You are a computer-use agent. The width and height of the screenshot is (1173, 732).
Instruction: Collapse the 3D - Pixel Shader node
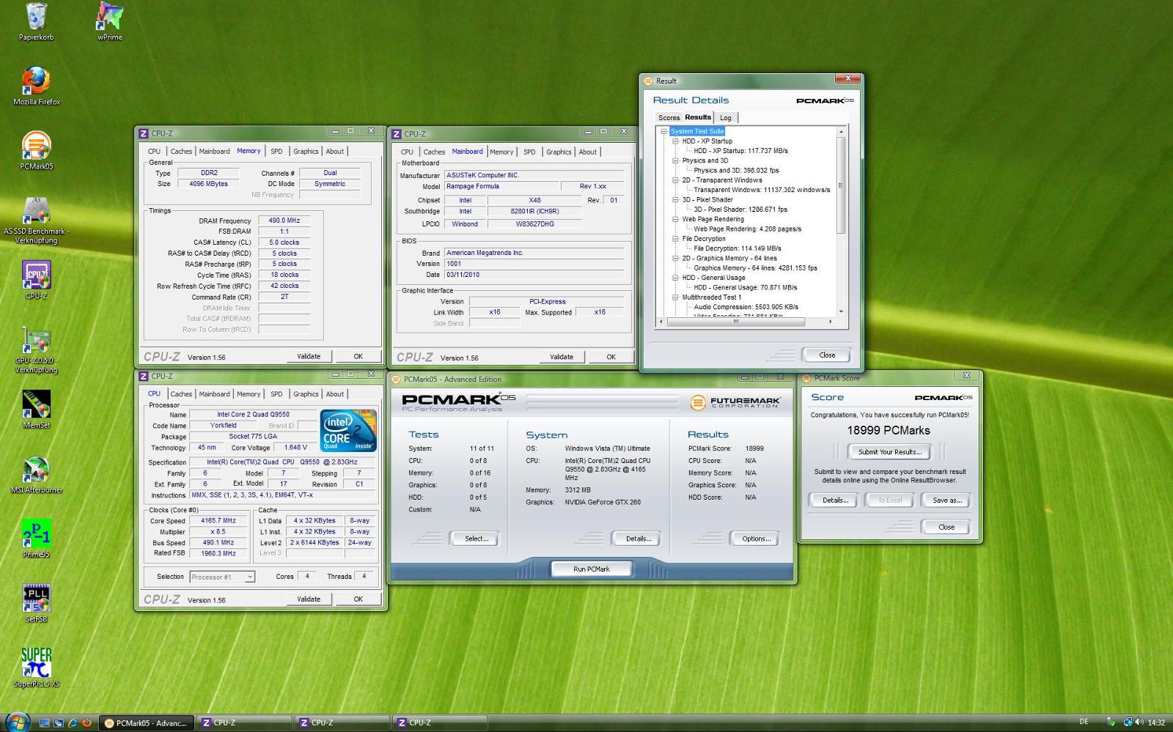point(676,199)
